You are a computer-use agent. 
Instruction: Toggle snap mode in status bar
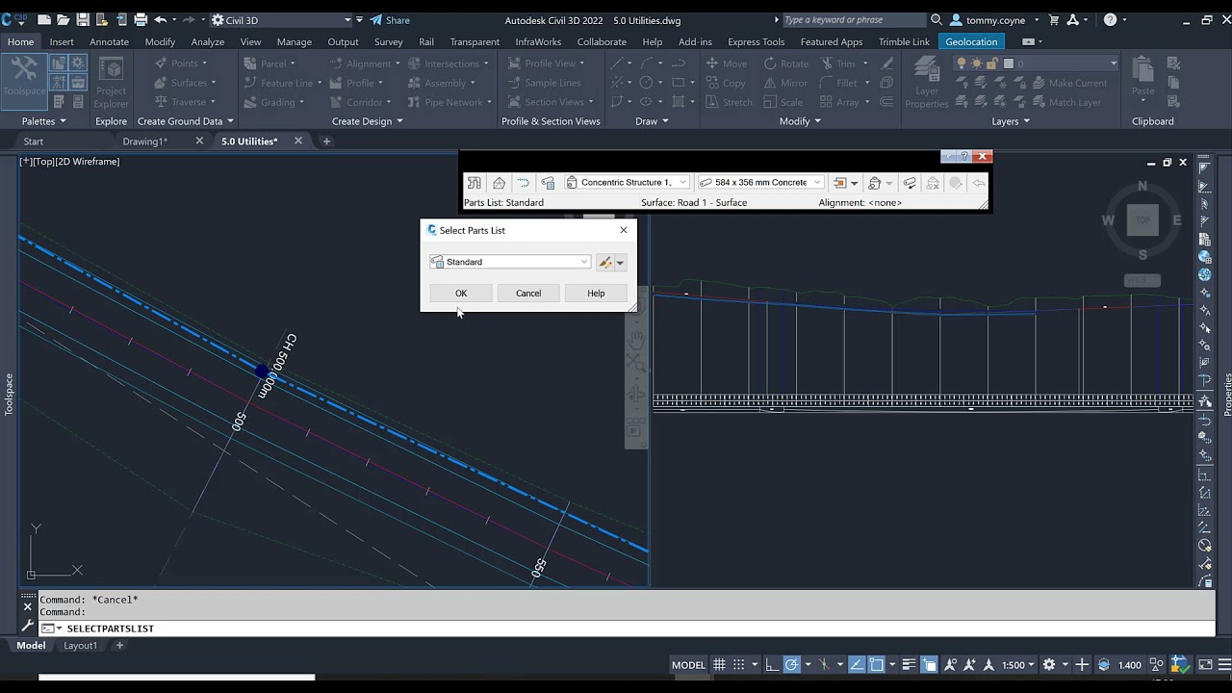[739, 664]
